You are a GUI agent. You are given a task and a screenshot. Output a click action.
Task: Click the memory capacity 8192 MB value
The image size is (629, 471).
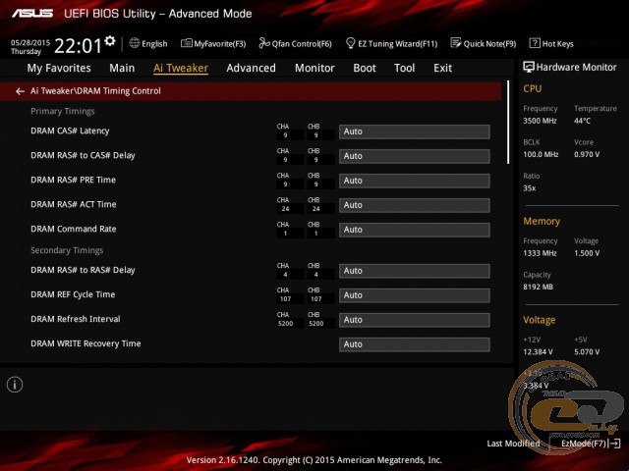[x=538, y=288]
